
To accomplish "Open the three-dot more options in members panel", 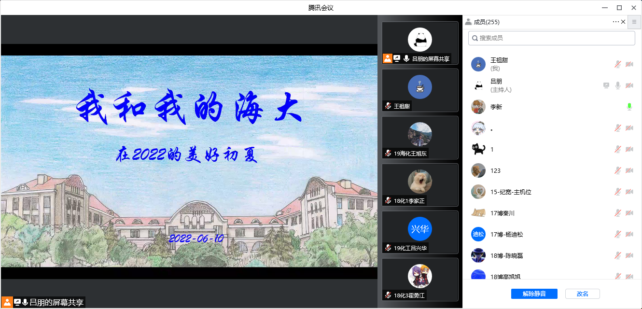I will click(x=615, y=22).
